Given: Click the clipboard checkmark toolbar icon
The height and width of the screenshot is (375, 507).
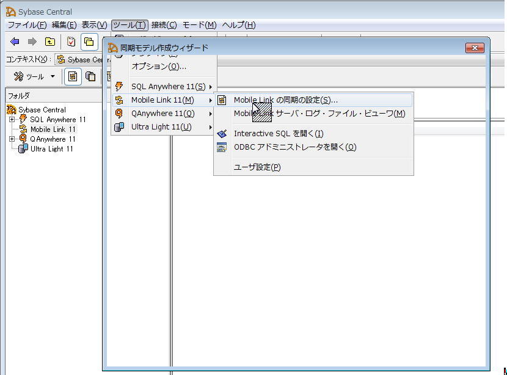Looking at the screenshot, I should (x=71, y=42).
